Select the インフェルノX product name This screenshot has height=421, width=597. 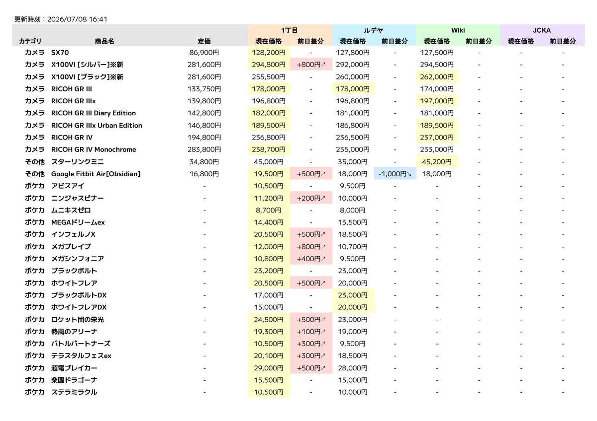pyautogui.click(x=73, y=234)
